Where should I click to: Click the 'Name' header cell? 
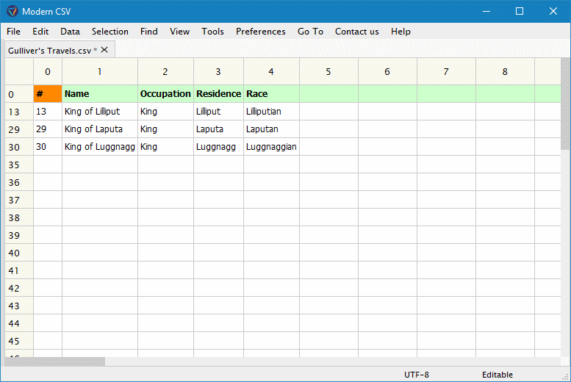(100, 93)
